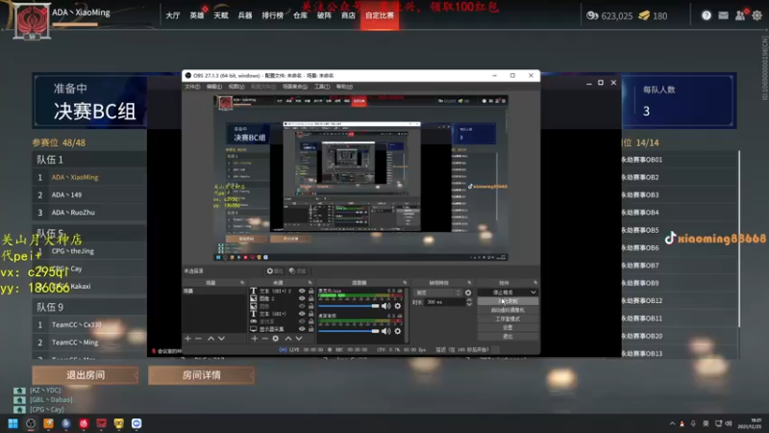Open 场景集合 menu in OBS
The height and width of the screenshot is (433, 769).
(295, 87)
